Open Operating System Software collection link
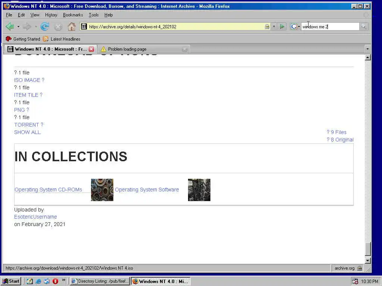Viewport: 382px width, 286px height. click(147, 190)
